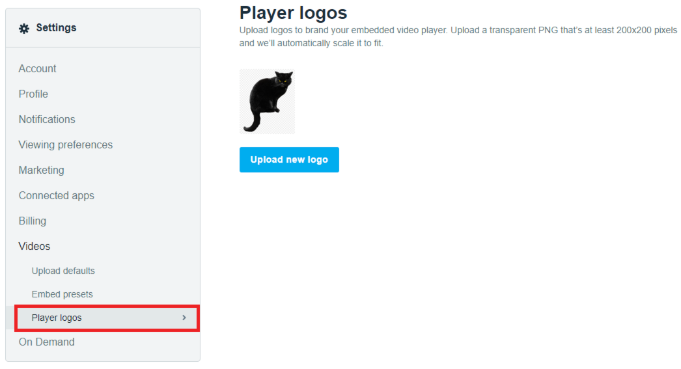This screenshot has height=369, width=681.
Task: Navigate to Connected apps
Action: pos(56,195)
